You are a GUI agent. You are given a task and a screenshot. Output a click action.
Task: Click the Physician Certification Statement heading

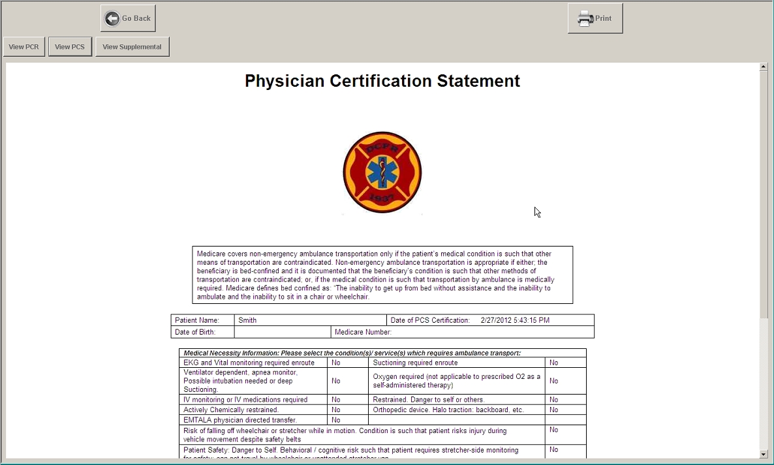point(382,81)
